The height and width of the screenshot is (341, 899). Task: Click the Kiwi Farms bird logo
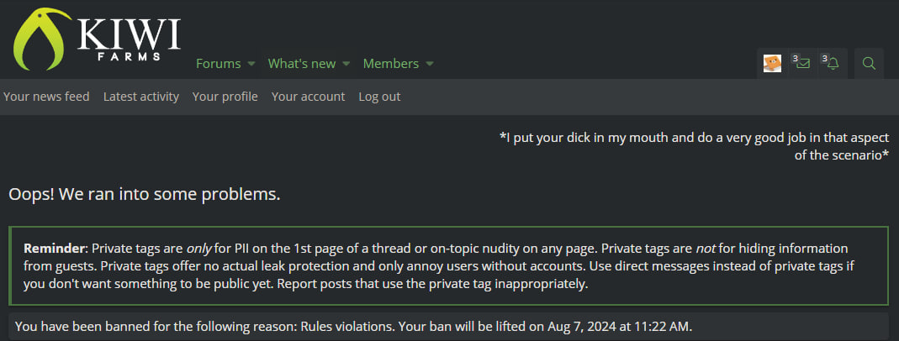point(40,39)
